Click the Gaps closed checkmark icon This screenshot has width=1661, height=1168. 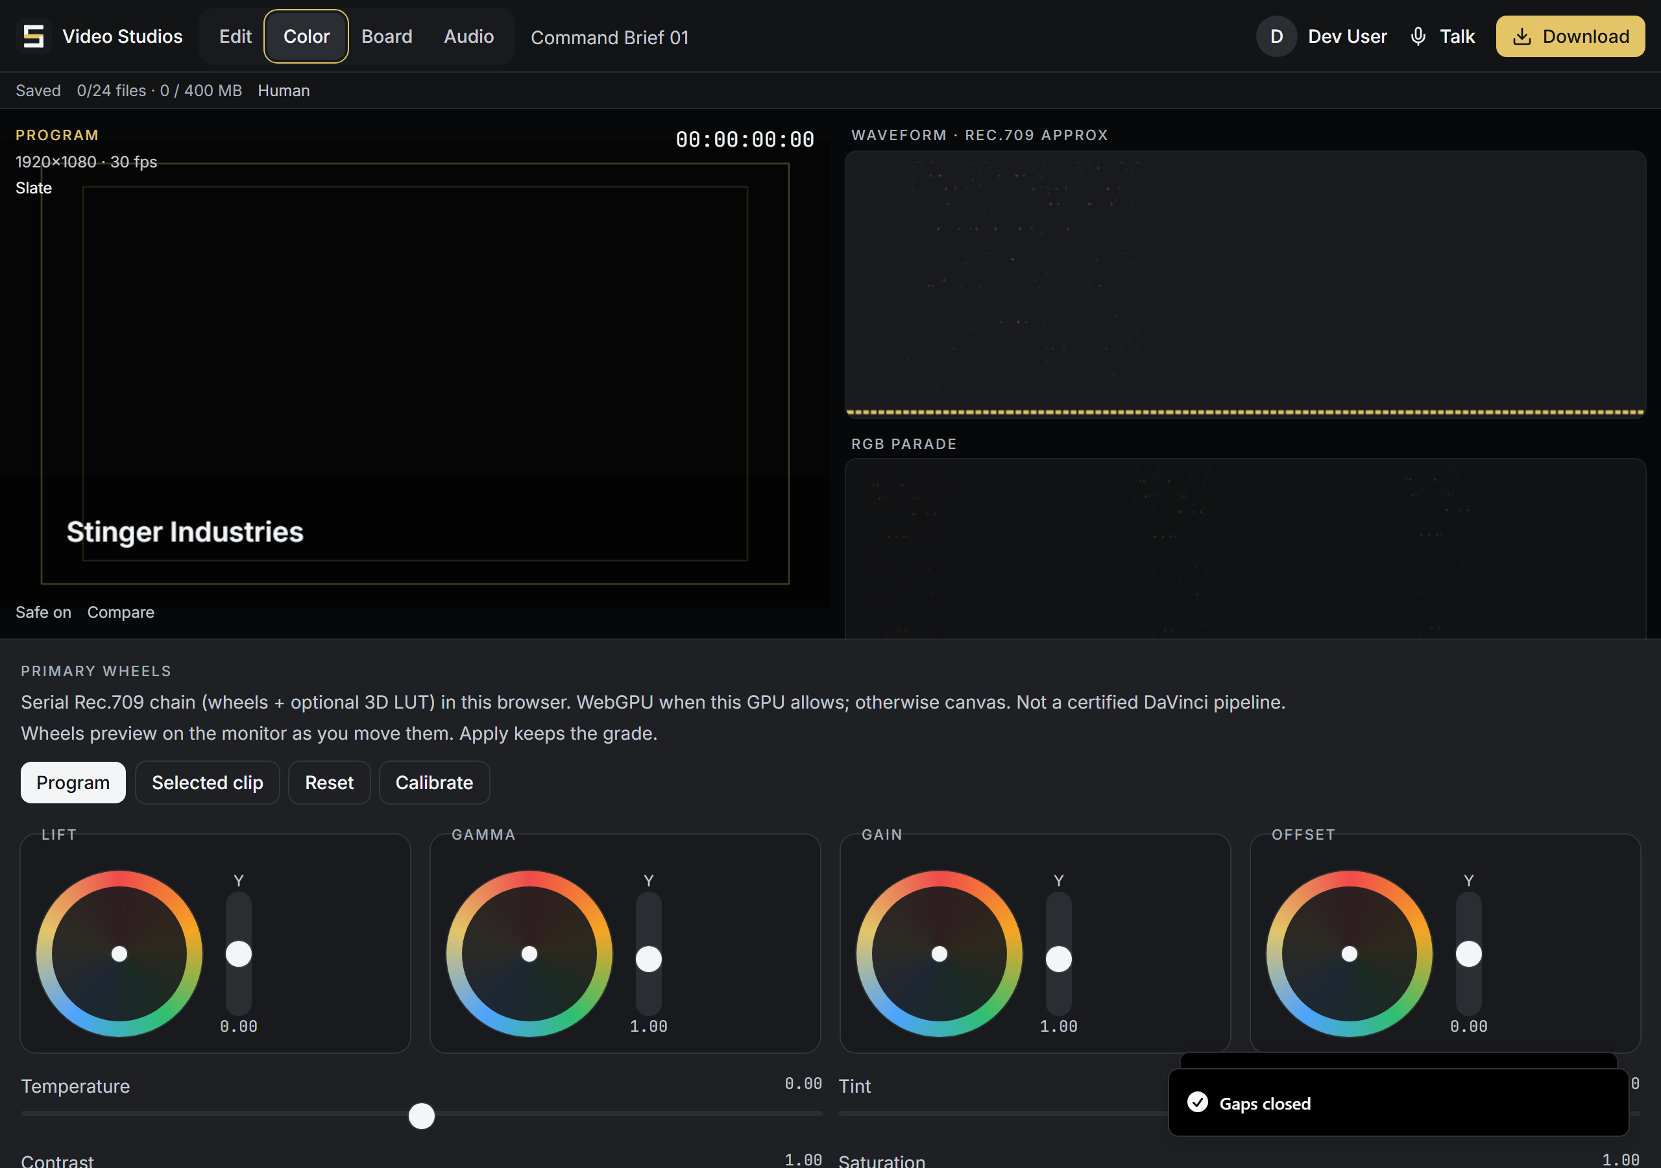pyautogui.click(x=1197, y=1102)
